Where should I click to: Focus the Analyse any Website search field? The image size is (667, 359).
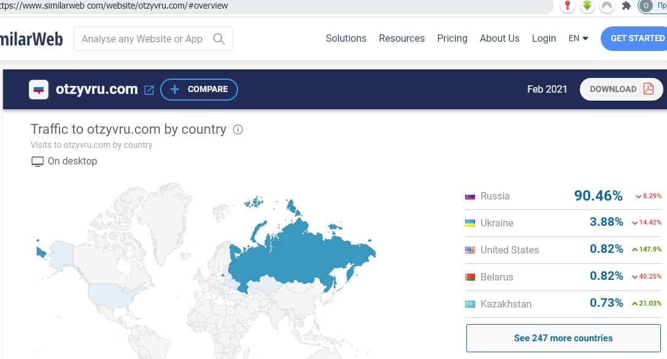(142, 39)
